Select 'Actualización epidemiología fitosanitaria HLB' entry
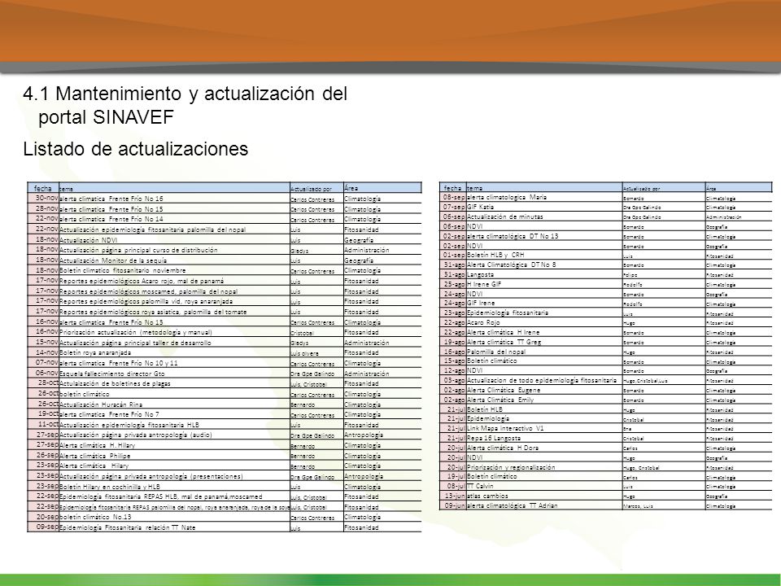Image resolution: width=781 pixels, height=586 pixels. pyautogui.click(x=129, y=425)
